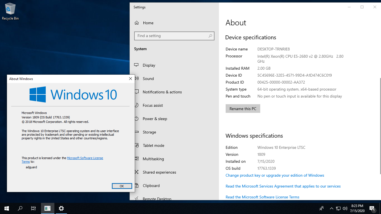Click the Windows 10 logo in About Windows
This screenshot has height=214, width=381.
[73, 94]
